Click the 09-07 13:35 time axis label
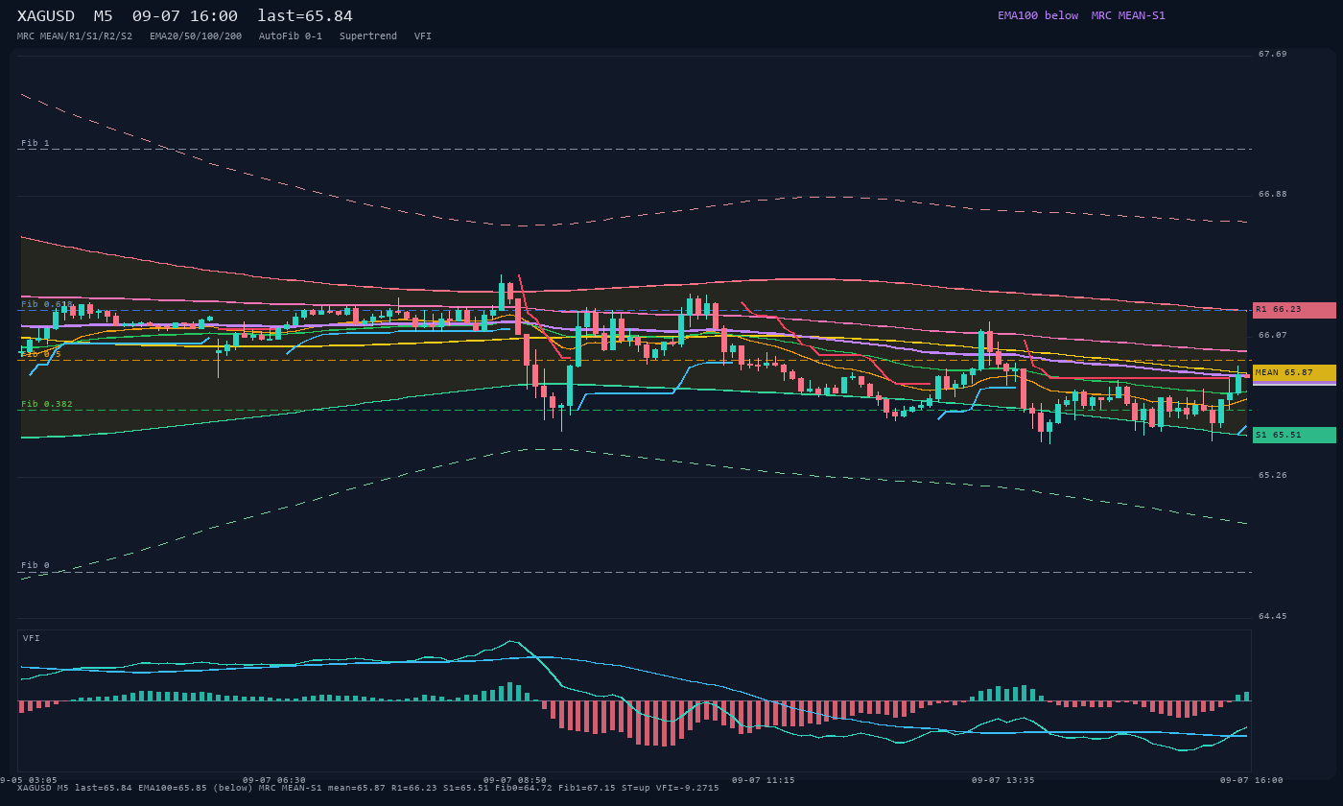1343x806 pixels. coord(1002,780)
